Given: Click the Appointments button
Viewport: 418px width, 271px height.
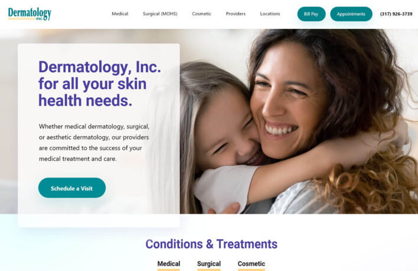Looking at the screenshot, I should click(x=351, y=14).
